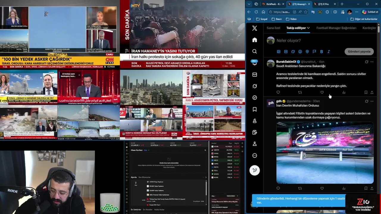The height and width of the screenshot is (214, 381).
Task: Open a new browser tab
Action: tap(342, 4)
